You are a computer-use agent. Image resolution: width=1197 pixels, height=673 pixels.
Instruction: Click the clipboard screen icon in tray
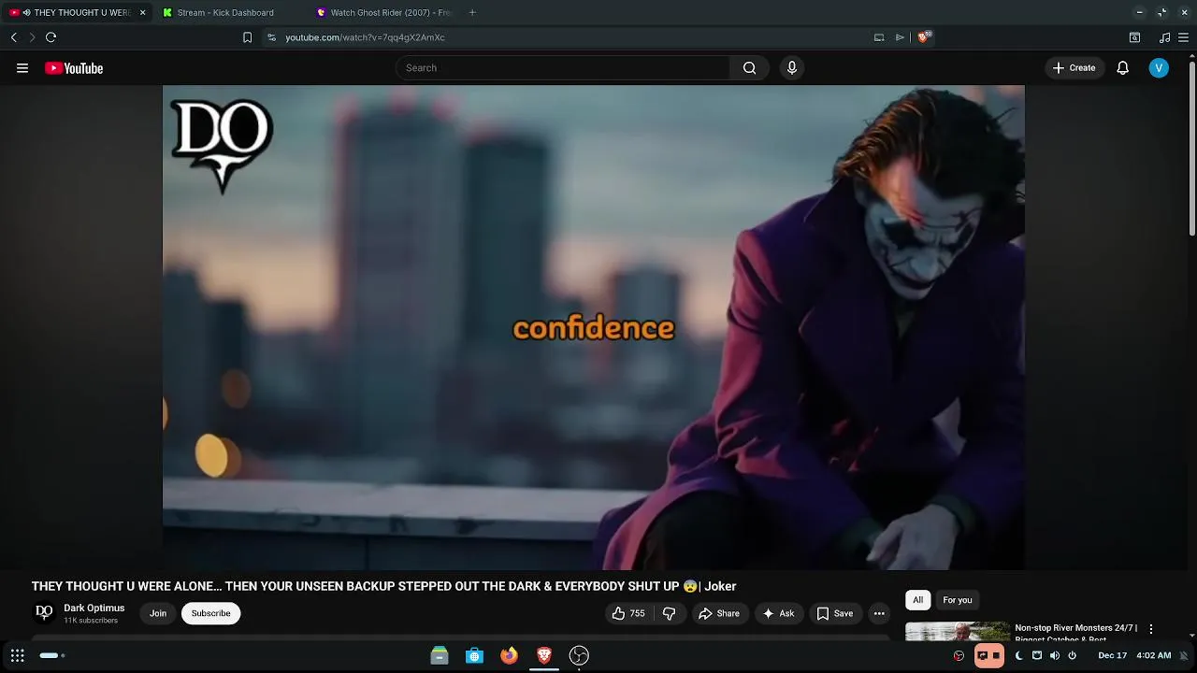pyautogui.click(x=1036, y=655)
